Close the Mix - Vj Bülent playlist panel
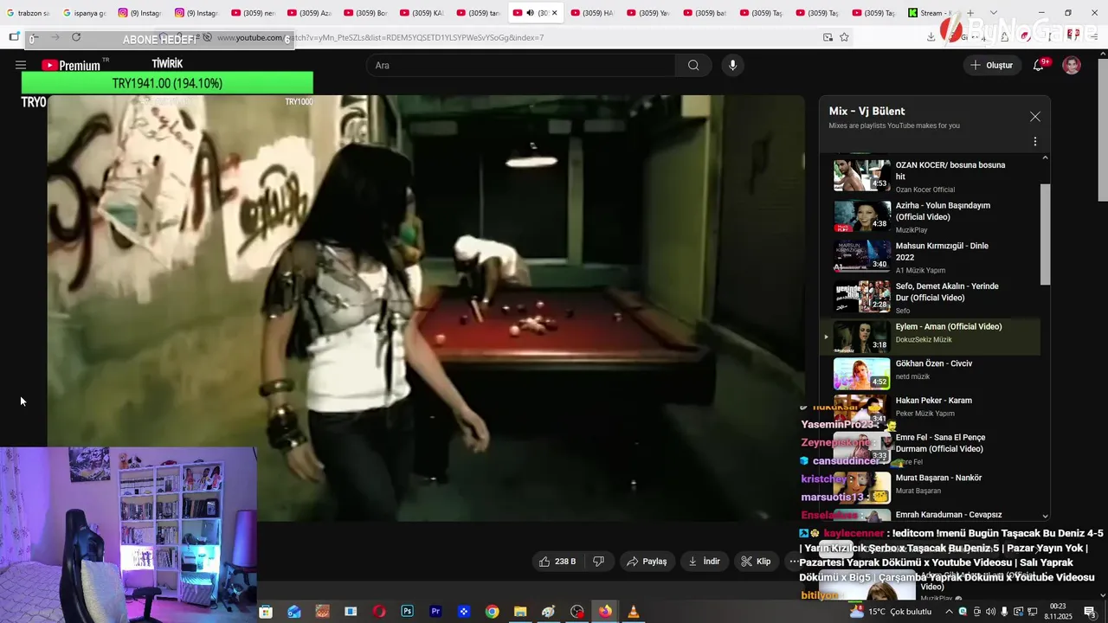This screenshot has width=1108, height=623. [1034, 117]
